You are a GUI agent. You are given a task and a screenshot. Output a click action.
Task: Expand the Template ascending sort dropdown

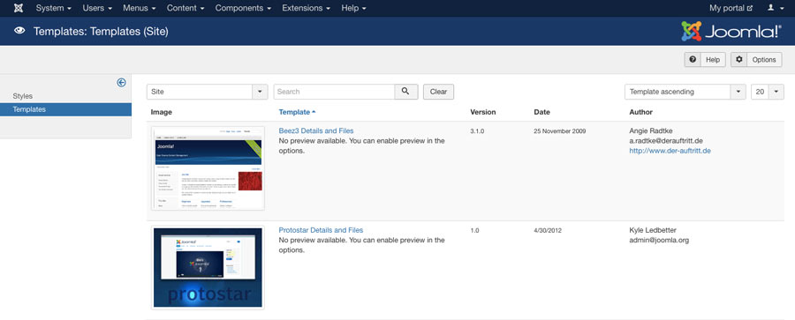[x=685, y=92]
